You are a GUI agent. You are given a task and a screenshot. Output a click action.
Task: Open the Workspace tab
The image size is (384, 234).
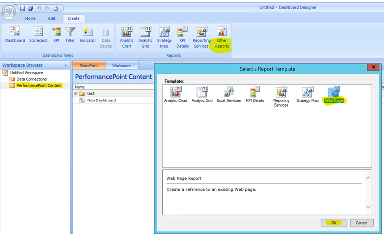122,66
